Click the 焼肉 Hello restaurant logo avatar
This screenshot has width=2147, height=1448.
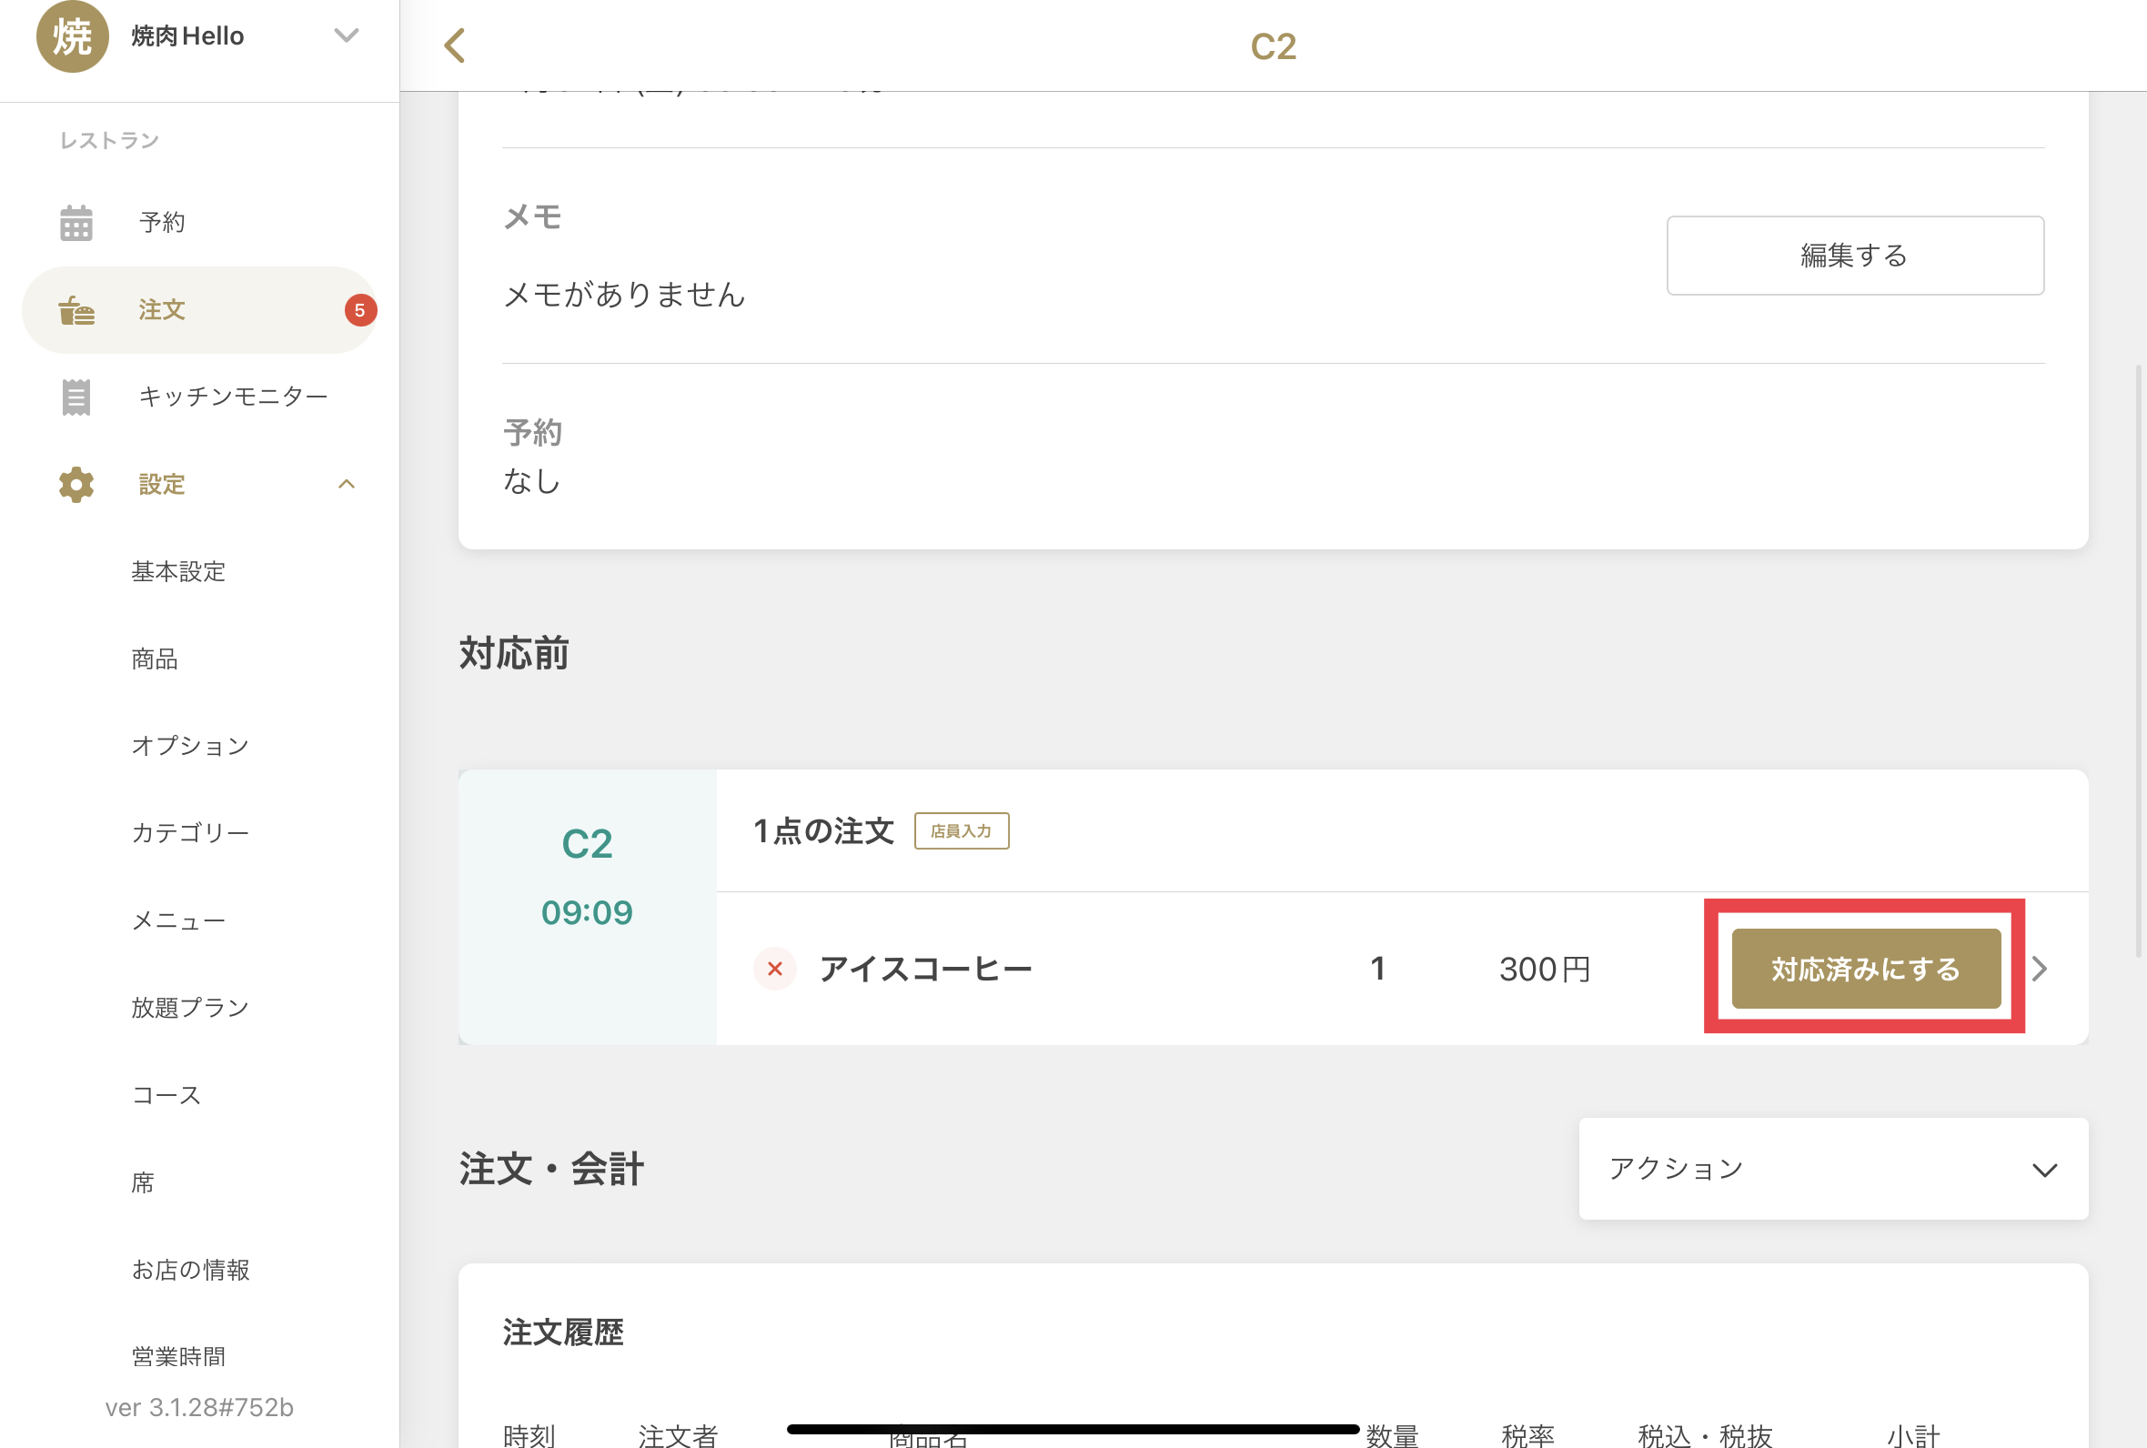point(72,36)
